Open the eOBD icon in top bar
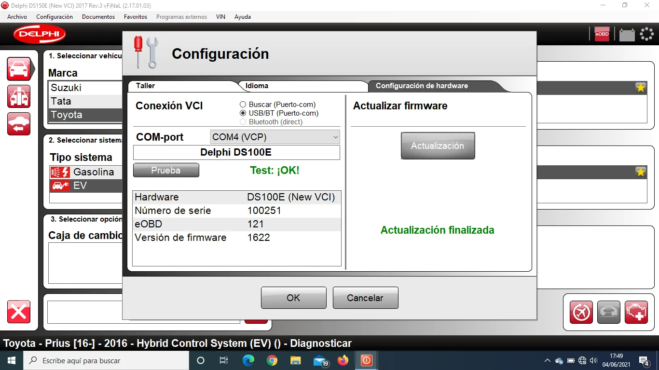 602,34
